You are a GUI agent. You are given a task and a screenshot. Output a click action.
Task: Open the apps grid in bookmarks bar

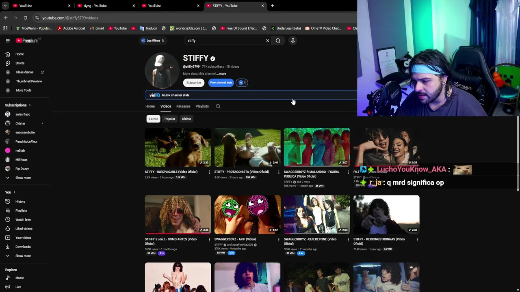coord(5,28)
